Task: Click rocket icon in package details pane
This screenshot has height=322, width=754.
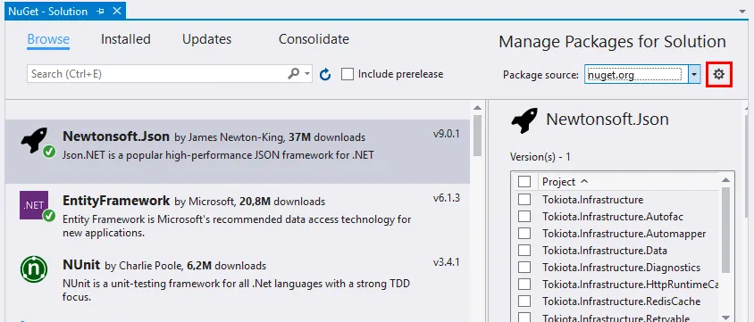Action: [524, 120]
